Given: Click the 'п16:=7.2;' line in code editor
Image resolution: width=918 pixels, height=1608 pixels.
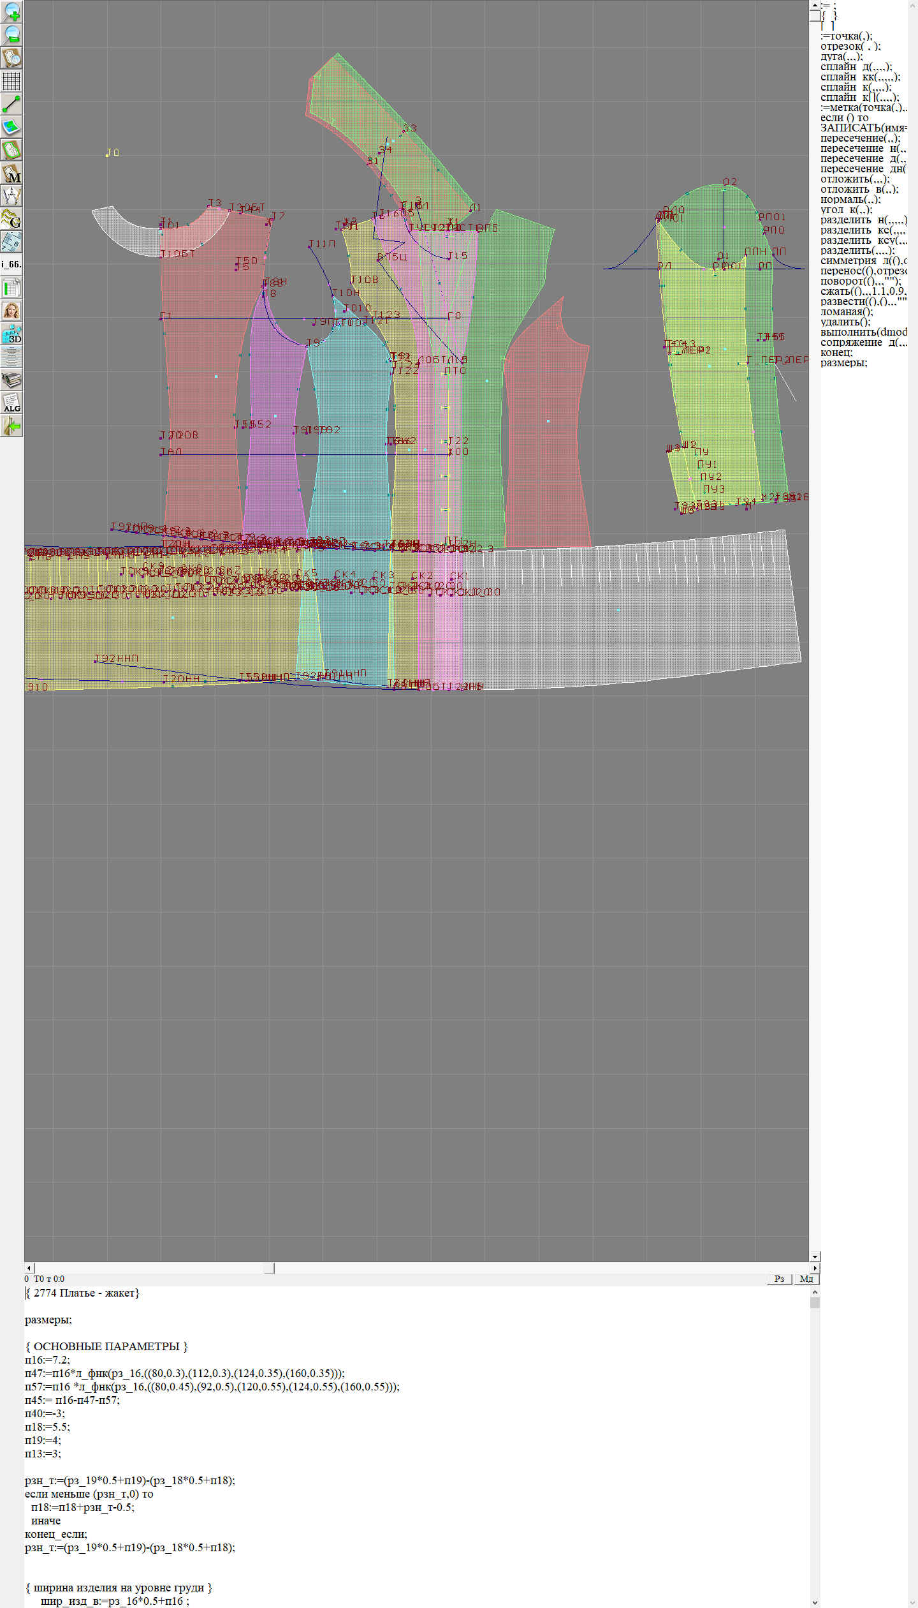Looking at the screenshot, I should 48,1360.
